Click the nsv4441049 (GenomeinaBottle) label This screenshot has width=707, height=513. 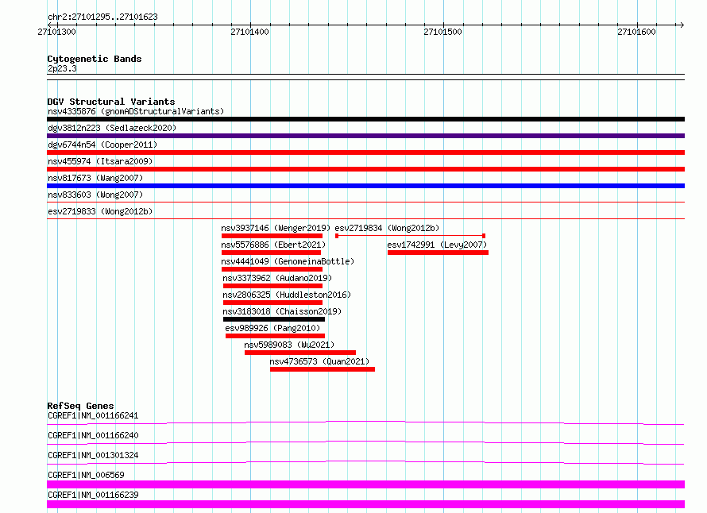288,261
